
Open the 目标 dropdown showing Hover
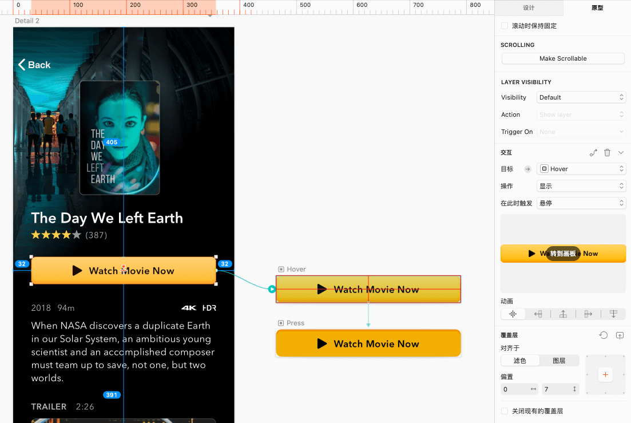[581, 169]
